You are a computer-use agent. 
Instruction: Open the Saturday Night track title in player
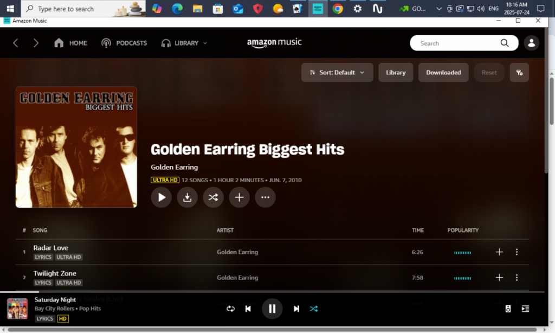tap(55, 300)
